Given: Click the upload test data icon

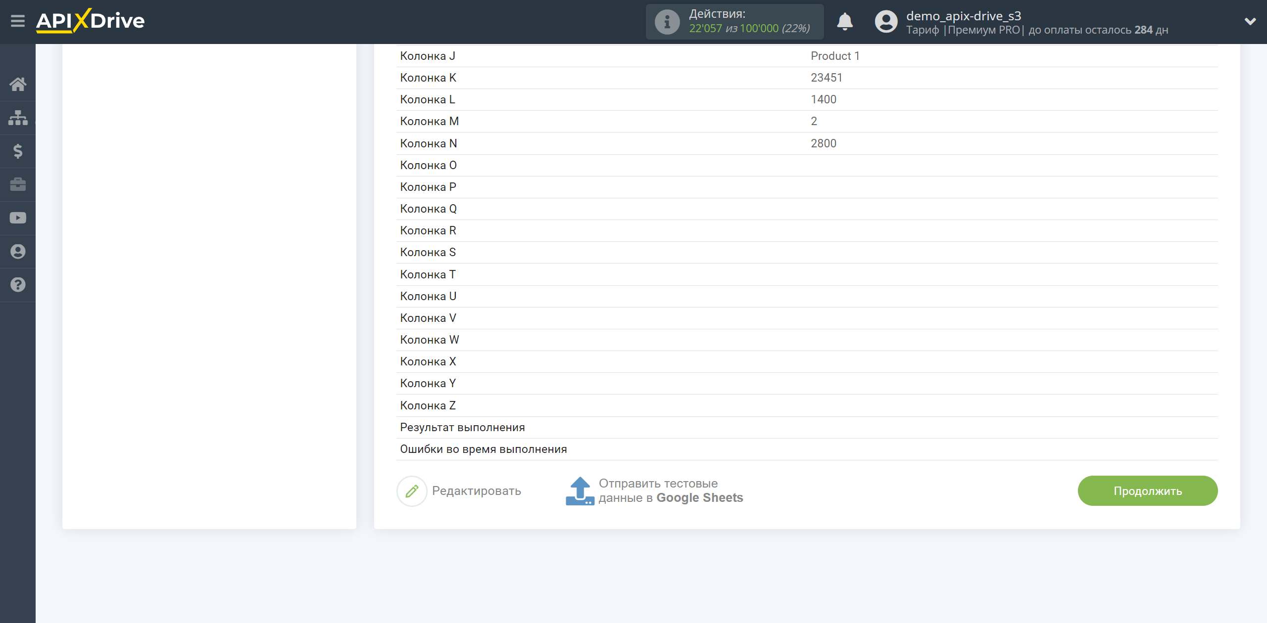Looking at the screenshot, I should pos(580,491).
